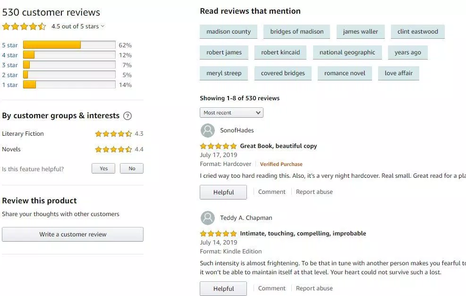Click Literary Fiction star rating icons
This screenshot has width=466, height=296.
(113, 134)
